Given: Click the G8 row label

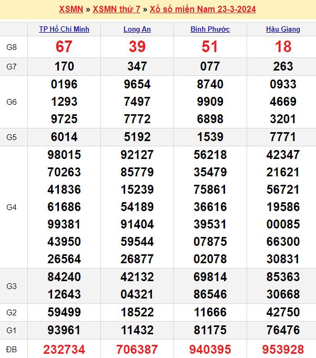Looking at the screenshot, I should (x=12, y=47).
